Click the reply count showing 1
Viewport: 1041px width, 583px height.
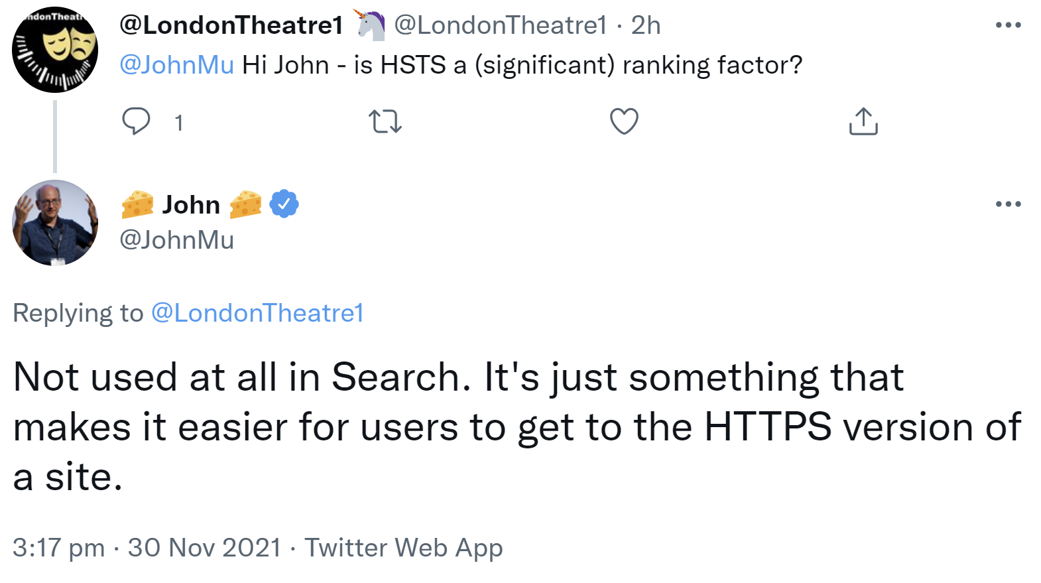178,122
